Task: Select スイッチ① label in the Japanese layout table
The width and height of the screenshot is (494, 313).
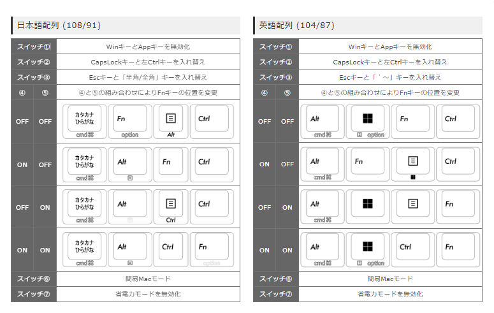Action: point(33,47)
